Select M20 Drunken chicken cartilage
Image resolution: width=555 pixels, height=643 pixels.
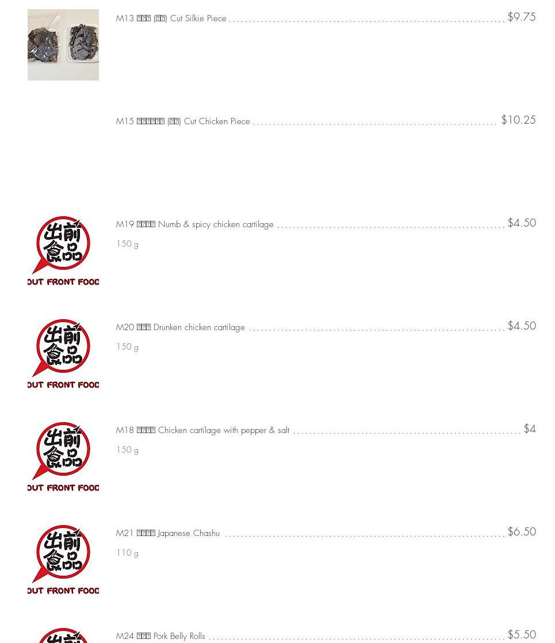click(180, 327)
